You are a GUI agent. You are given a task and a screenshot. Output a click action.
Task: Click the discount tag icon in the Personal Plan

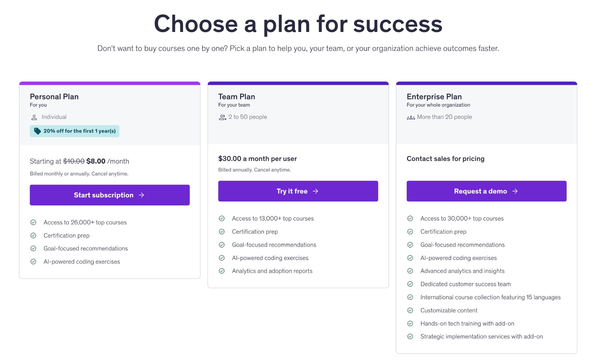tap(37, 131)
